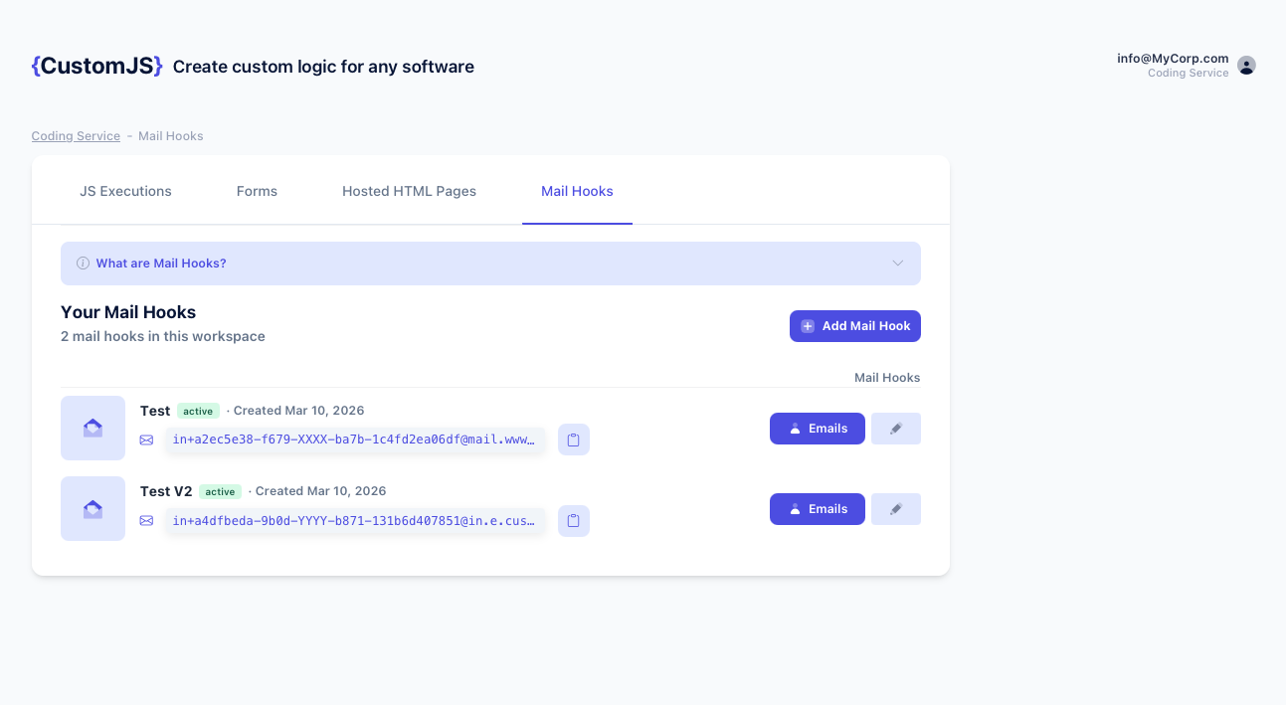Viewport: 1286px width, 705px height.
Task: Click the mailbox icon beside Test hook
Action: (92, 428)
